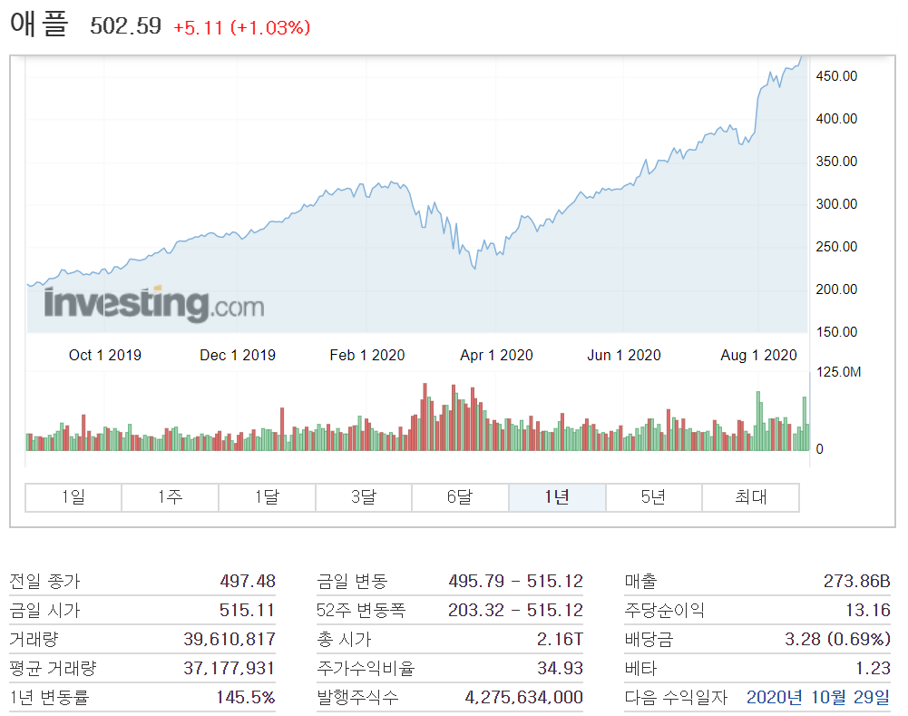Viewport: 908px width, 716px height.
Task: Click the Oct 1 2019 axis label
Action: [x=105, y=355]
